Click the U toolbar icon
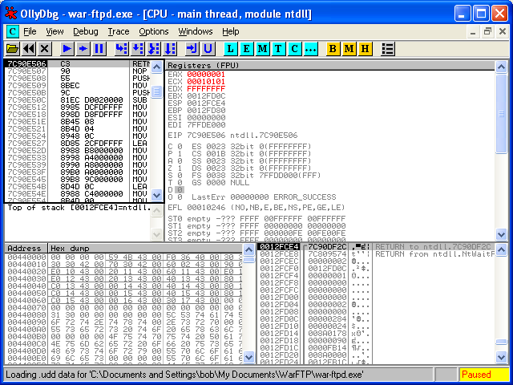 coord(208,49)
